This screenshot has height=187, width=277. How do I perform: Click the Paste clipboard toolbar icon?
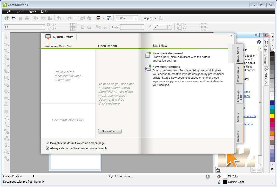point(50,18)
